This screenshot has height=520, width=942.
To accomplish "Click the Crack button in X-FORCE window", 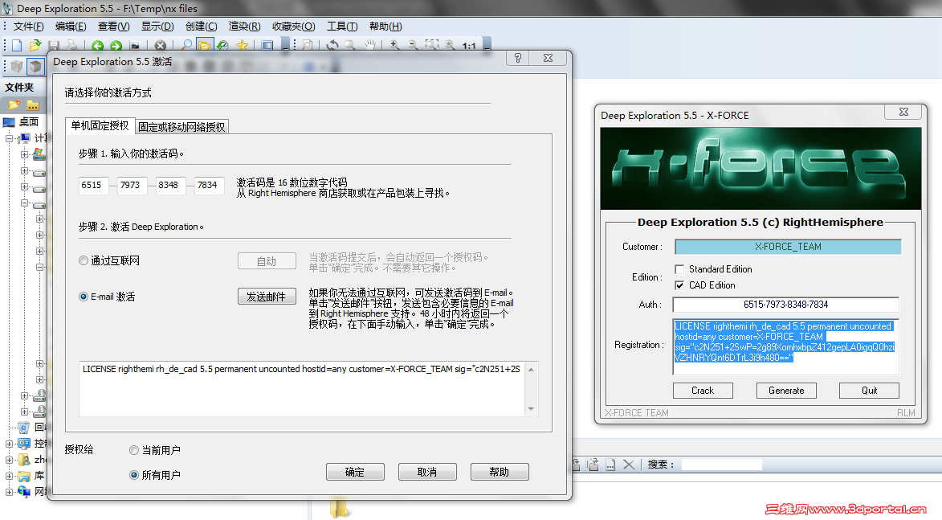I will click(x=703, y=390).
